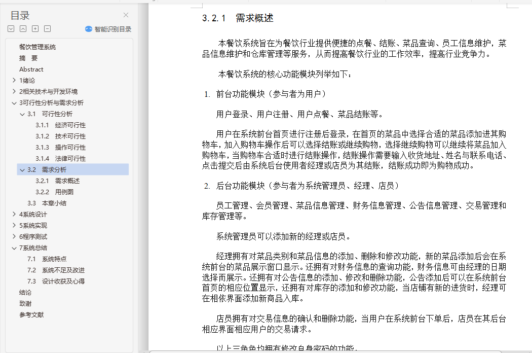Expand the 6程序测试 chapter
Screen dimensions: 532x353
click(x=14, y=236)
